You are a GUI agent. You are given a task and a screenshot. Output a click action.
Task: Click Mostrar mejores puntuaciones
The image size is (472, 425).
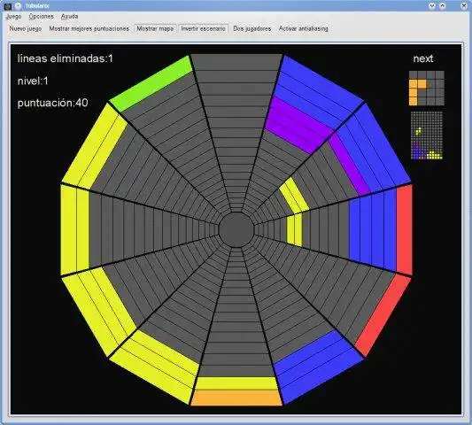coord(89,28)
